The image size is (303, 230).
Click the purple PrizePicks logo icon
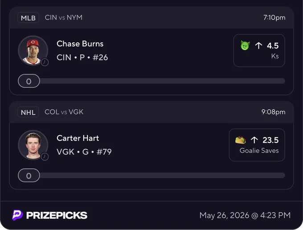tap(17, 215)
